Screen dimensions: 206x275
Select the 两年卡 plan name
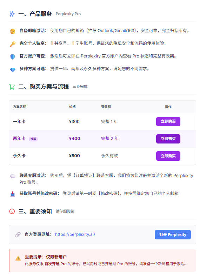pyautogui.click(x=19, y=138)
